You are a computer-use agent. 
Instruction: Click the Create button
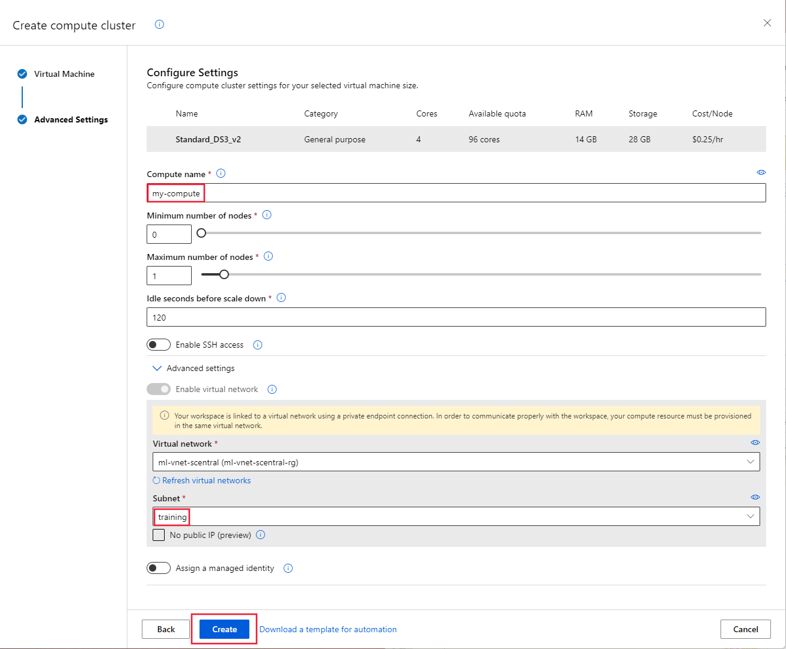pos(224,629)
